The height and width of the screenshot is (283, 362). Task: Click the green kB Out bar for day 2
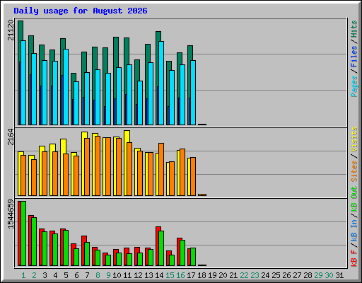pyautogui.click(x=34, y=241)
